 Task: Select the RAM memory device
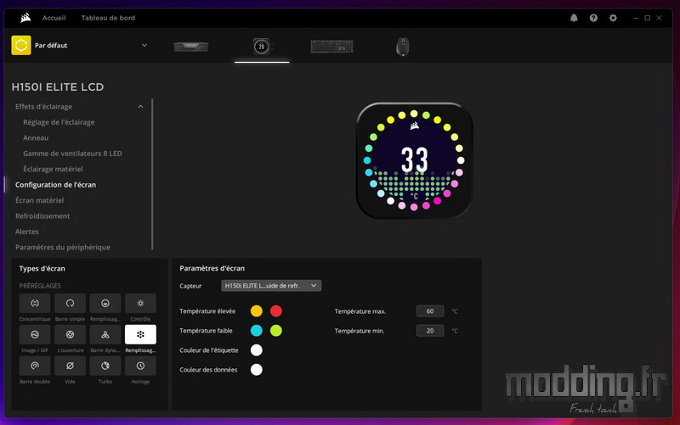[190, 47]
